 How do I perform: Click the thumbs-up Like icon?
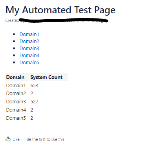(8, 139)
